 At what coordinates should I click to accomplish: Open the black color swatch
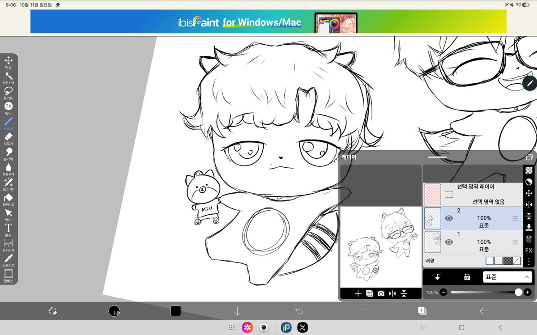click(176, 311)
